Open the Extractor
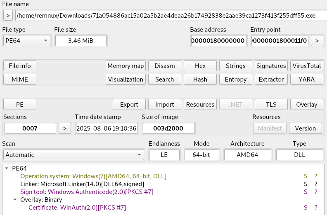 [x=271, y=79]
